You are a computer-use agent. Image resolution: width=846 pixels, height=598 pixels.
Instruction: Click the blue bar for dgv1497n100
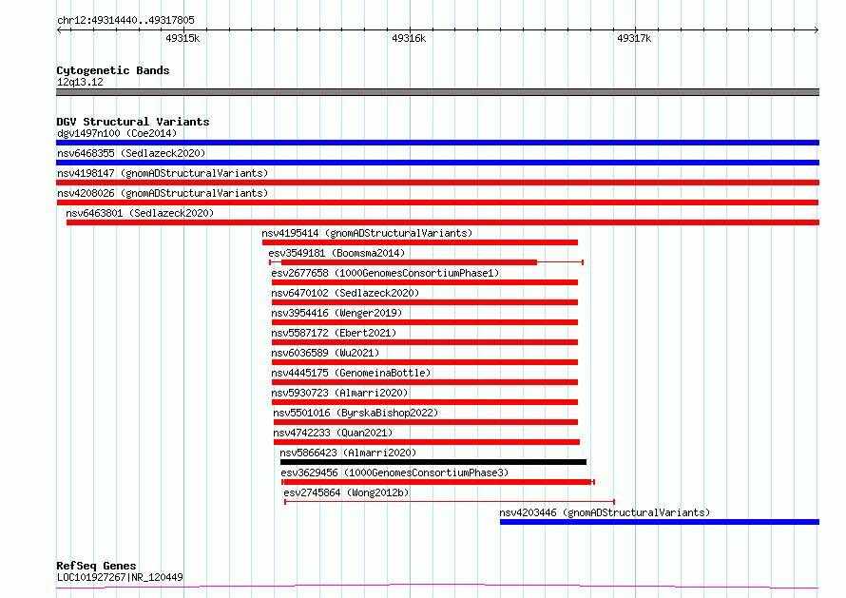pos(437,143)
